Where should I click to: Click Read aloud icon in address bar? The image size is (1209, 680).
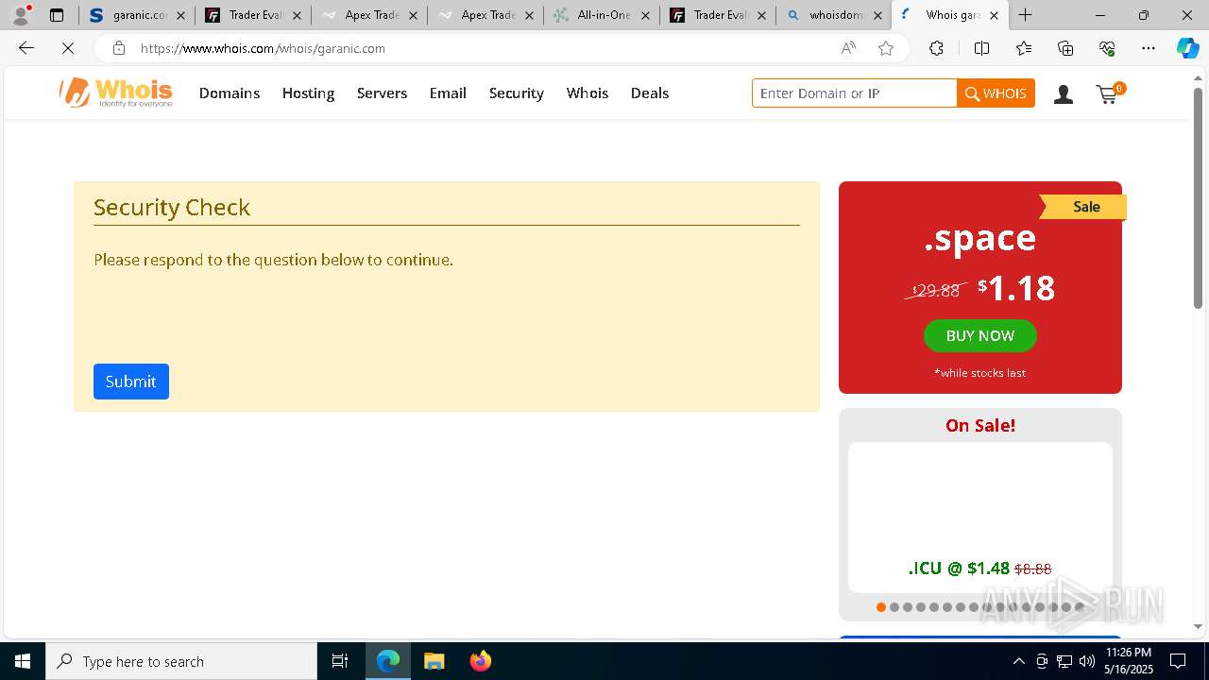click(x=848, y=48)
